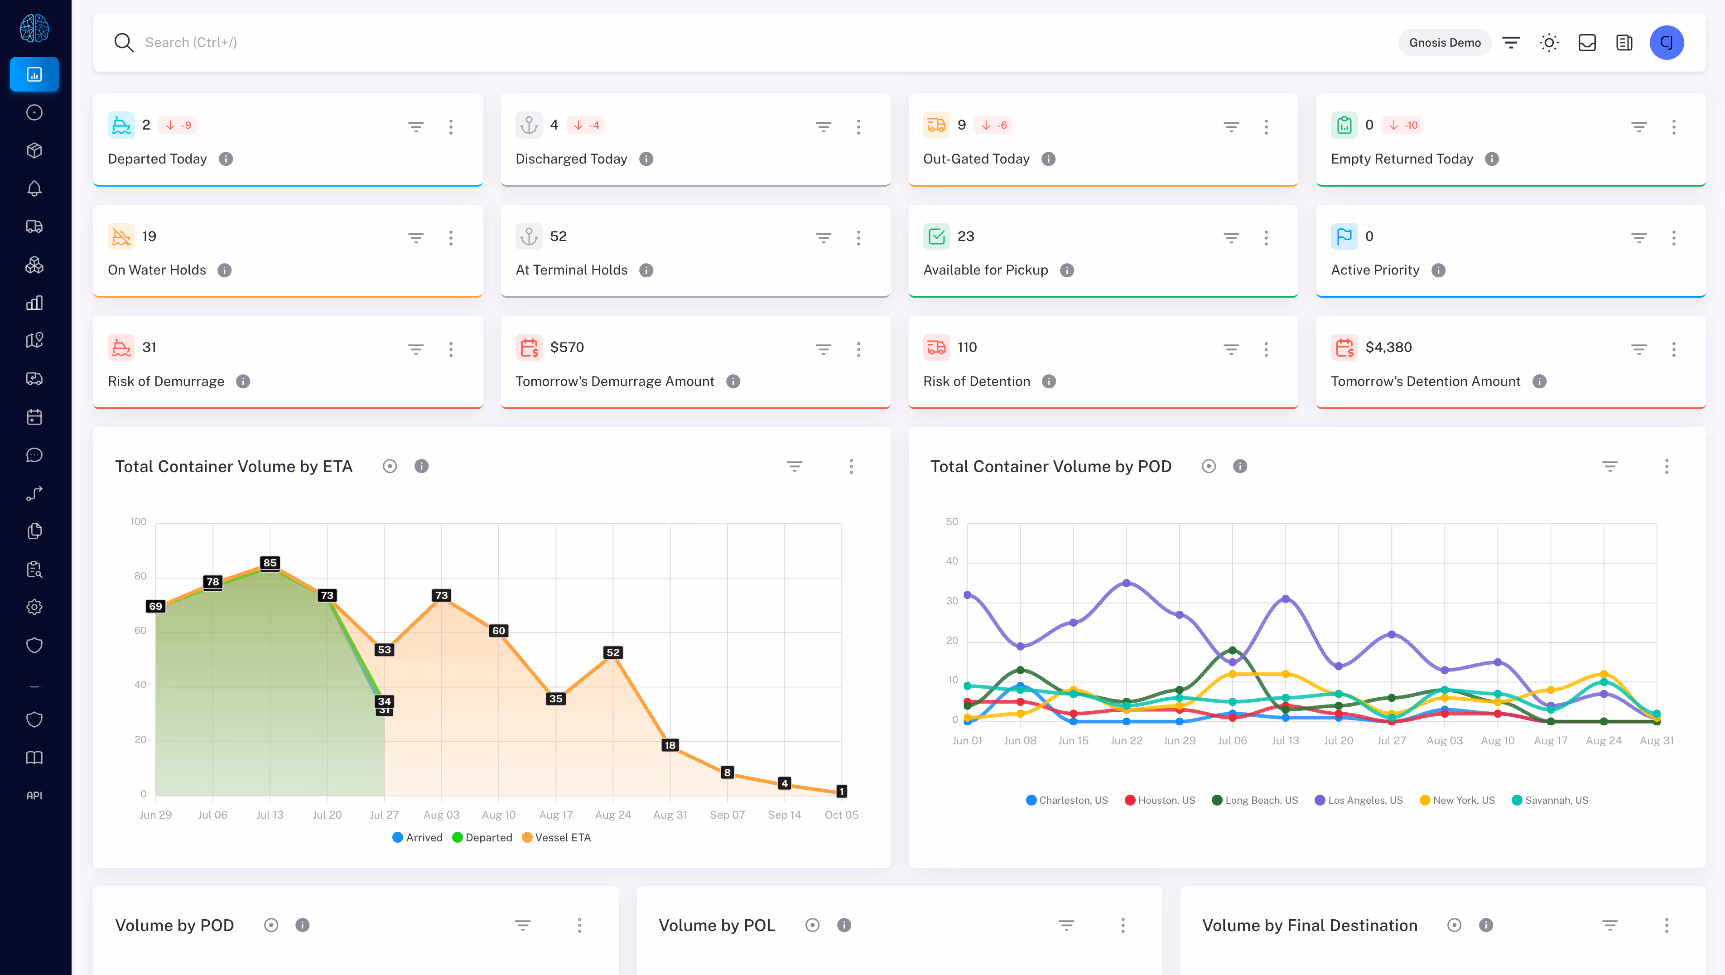
Task: Click the Gnosis Demo button
Action: (1445, 43)
